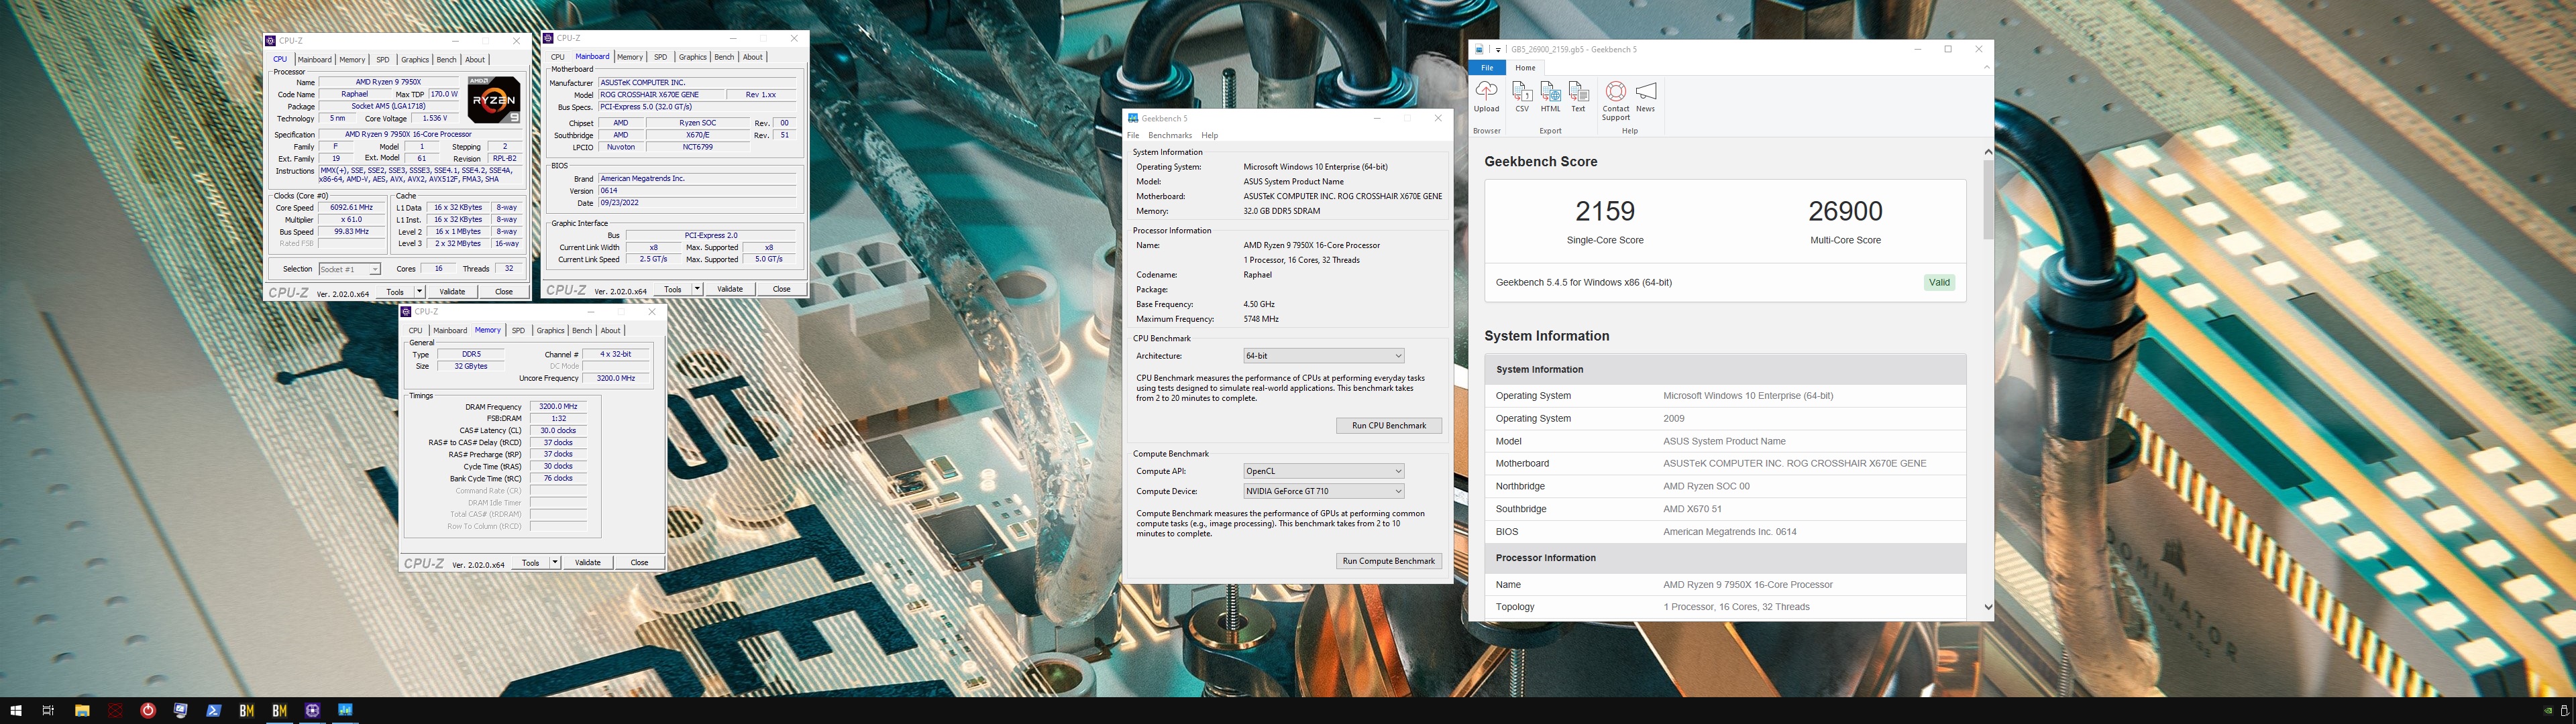Image resolution: width=2576 pixels, height=724 pixels.
Task: Switch to Graphics tab in CPU-Z Mainboard window
Action: (692, 57)
